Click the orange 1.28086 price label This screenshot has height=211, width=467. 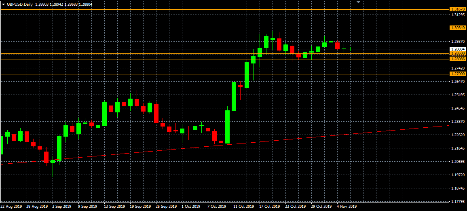[458, 59]
